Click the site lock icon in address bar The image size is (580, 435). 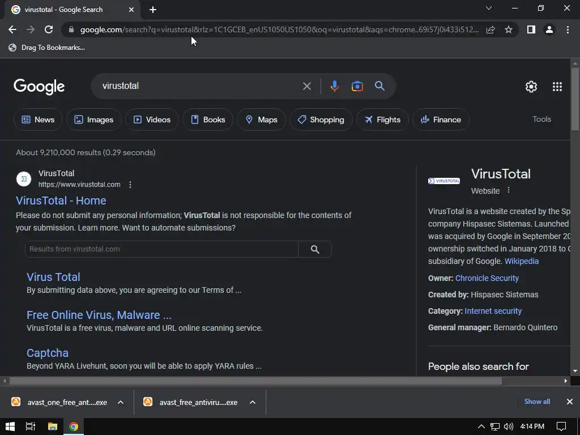coord(71,29)
